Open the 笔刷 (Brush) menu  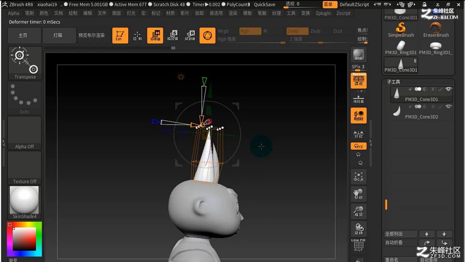click(29, 13)
